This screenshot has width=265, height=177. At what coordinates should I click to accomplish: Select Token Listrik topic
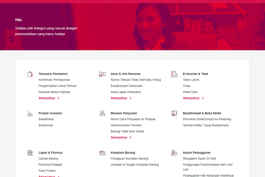[191, 80]
